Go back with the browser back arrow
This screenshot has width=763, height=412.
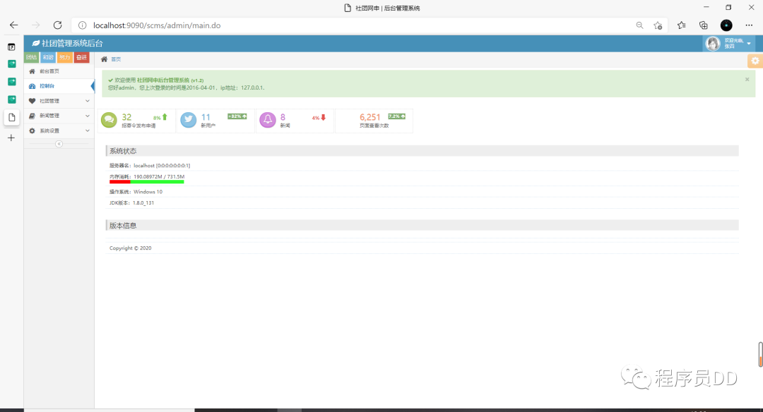(x=13, y=25)
